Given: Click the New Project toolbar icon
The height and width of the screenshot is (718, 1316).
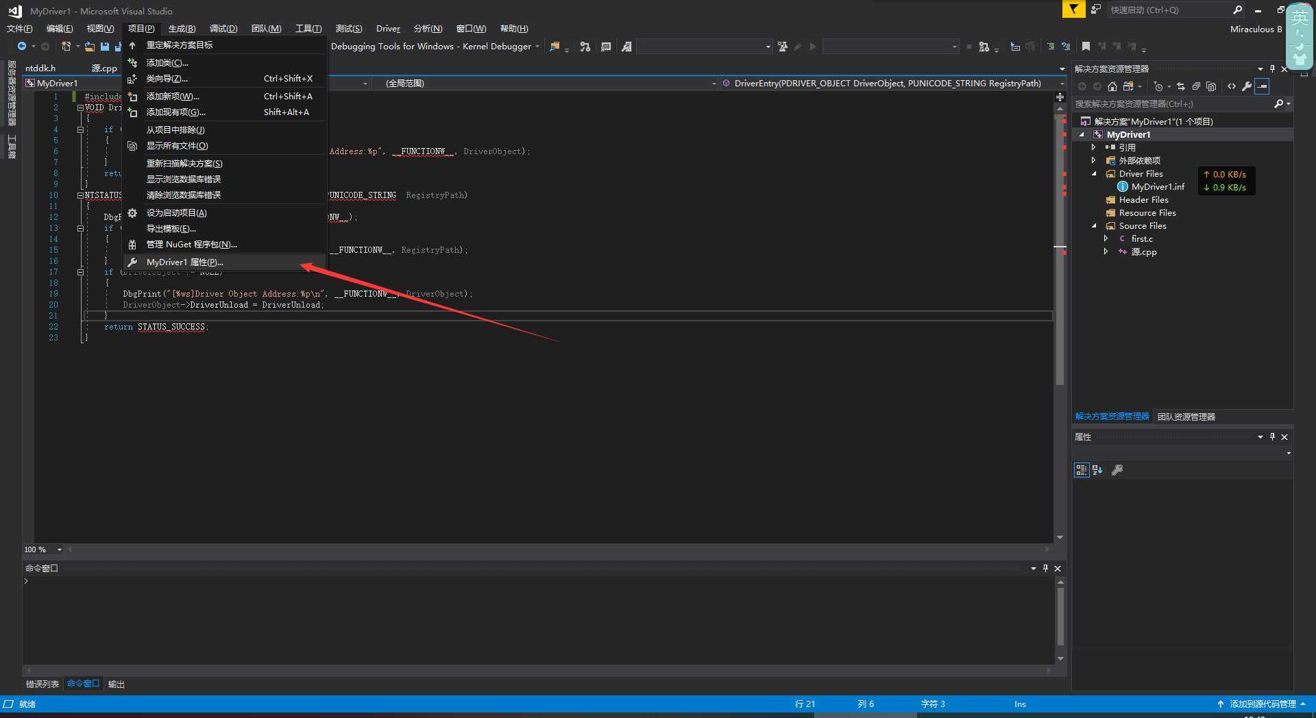Looking at the screenshot, I should pyautogui.click(x=66, y=47).
